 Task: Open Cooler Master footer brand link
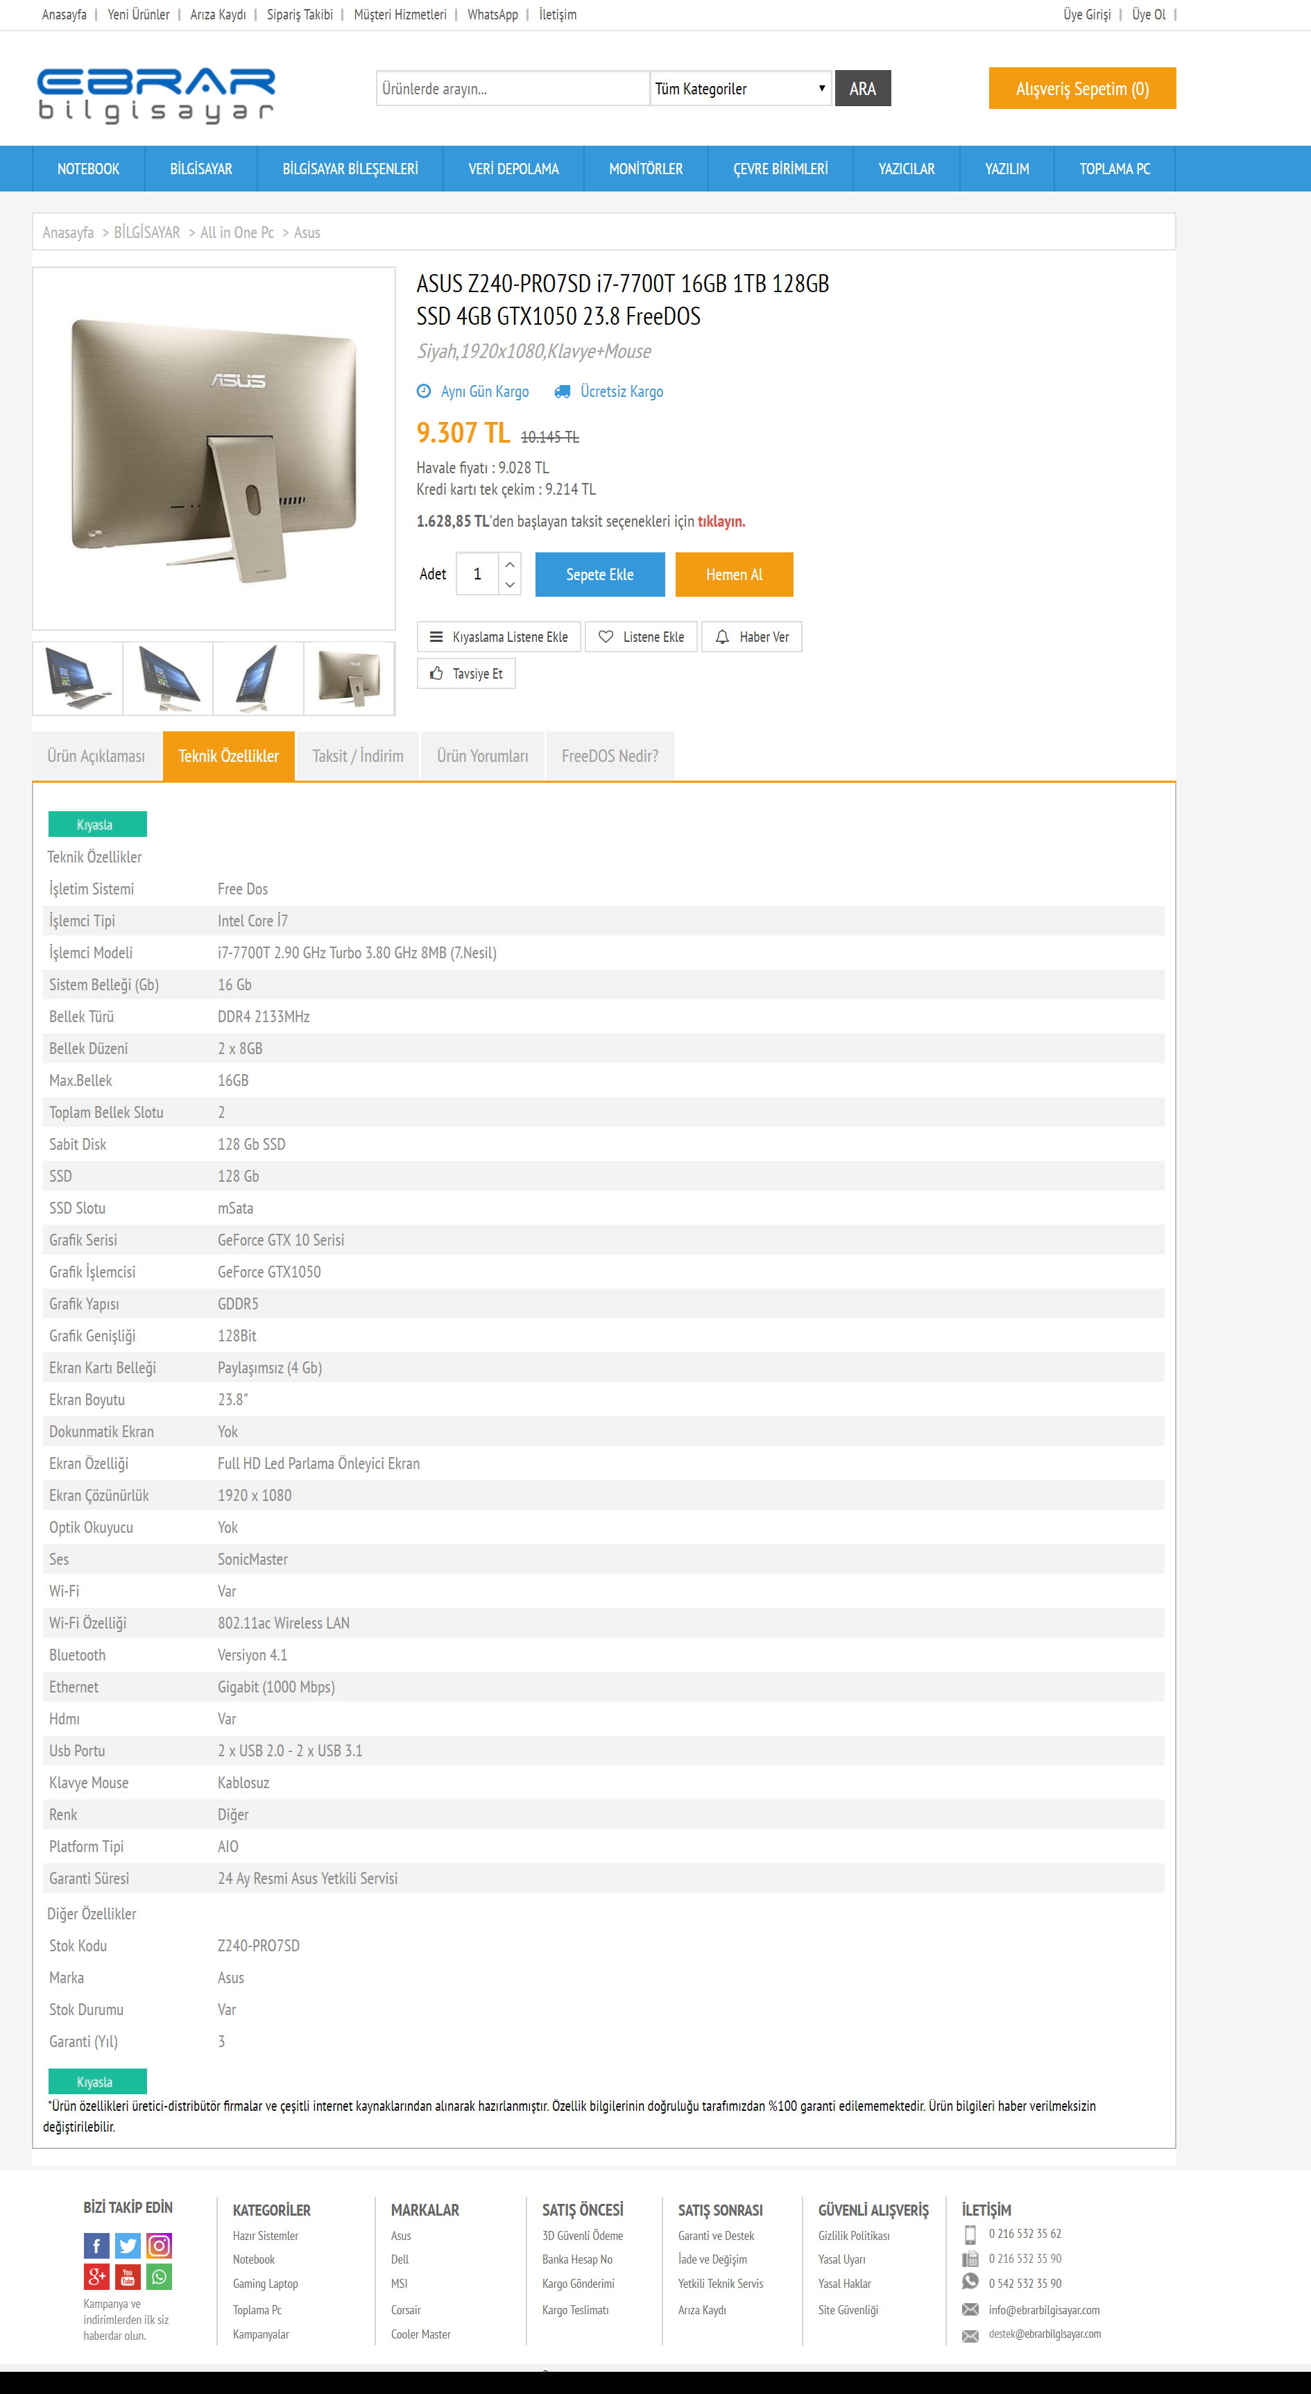pos(421,2334)
